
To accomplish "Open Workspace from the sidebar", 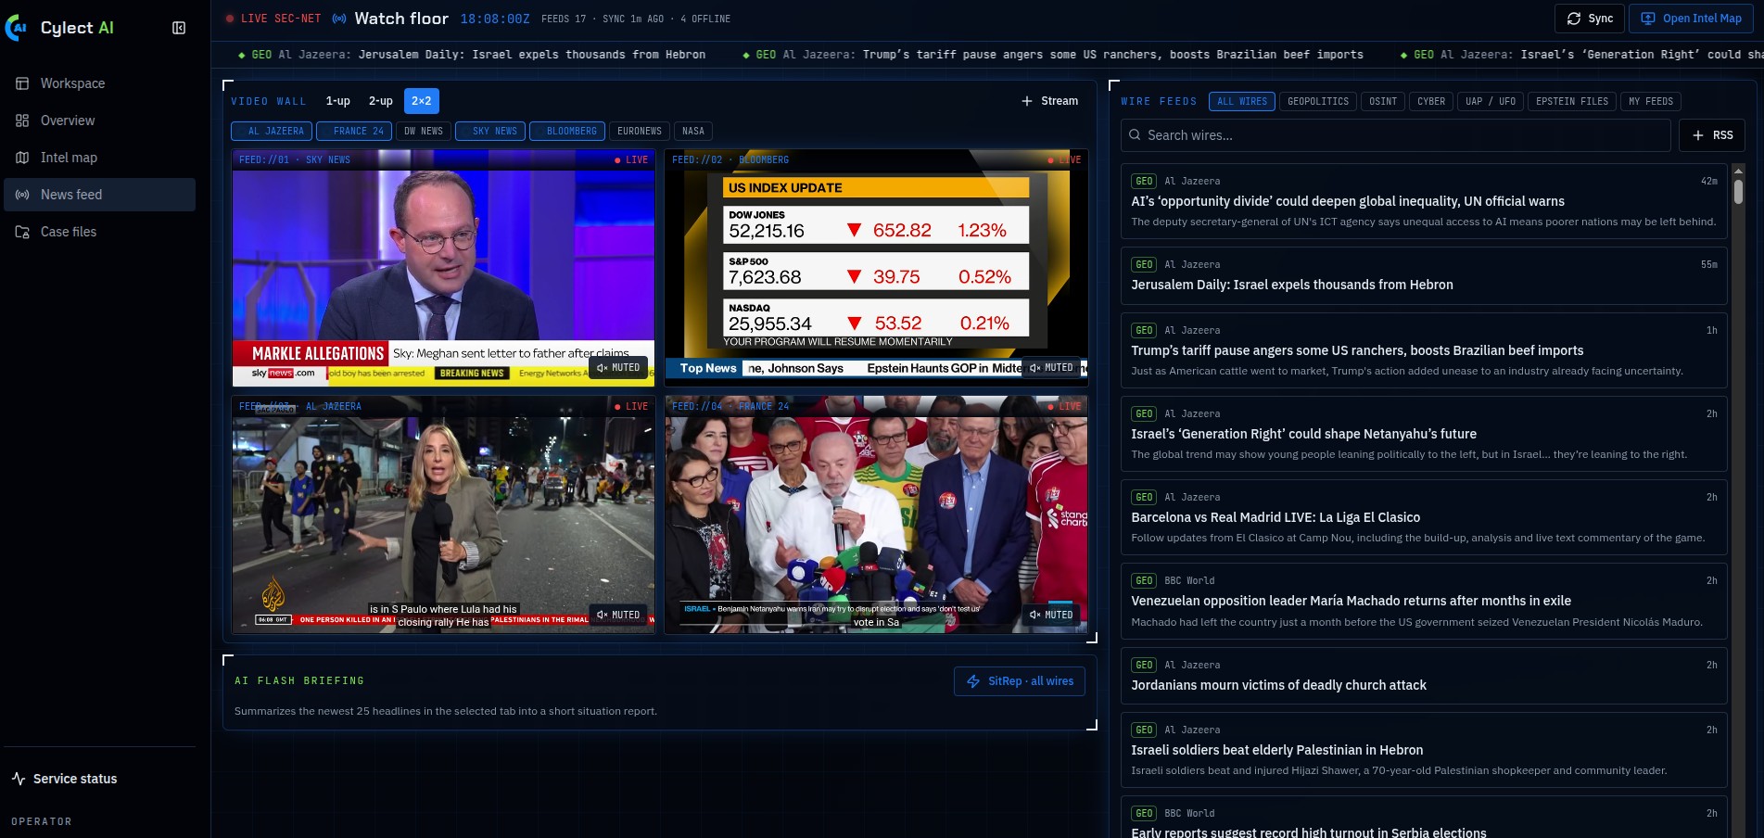I will [99, 83].
